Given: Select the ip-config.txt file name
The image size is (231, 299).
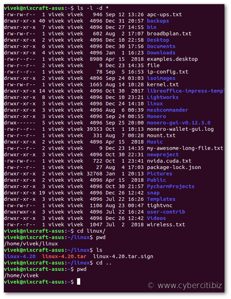Looking at the screenshot, I should coord(167,72).
